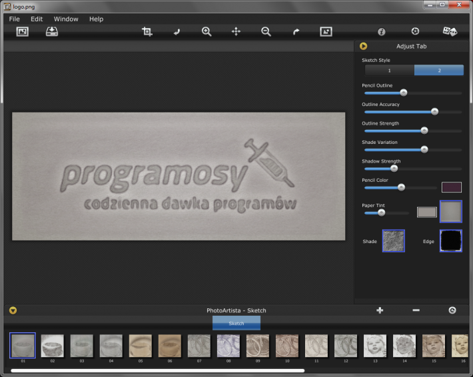Adjust the Outline Accuracy slider
This screenshot has height=377, width=473.
[434, 112]
